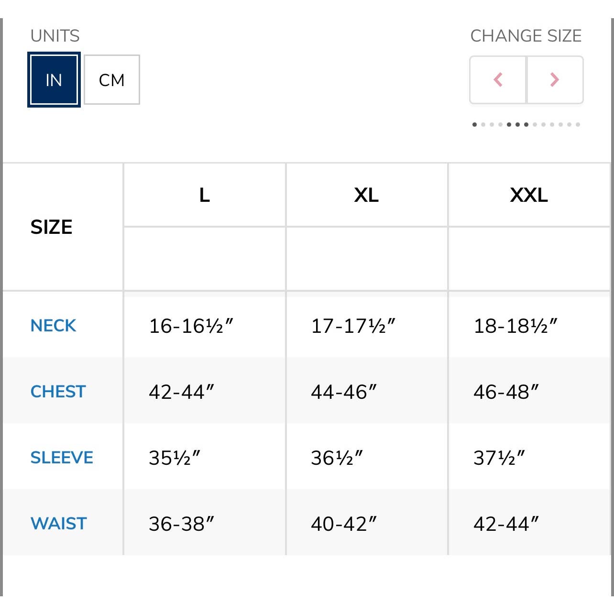
Task: Click the SIZE row header cell
Action: click(52, 227)
